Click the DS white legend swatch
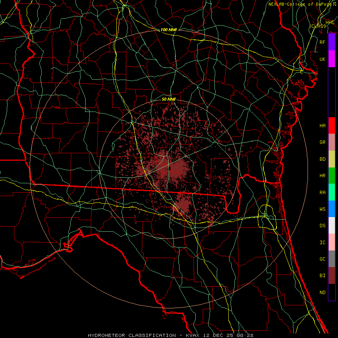Image resolution: width=338 pixels, height=338 pixels. [332, 225]
